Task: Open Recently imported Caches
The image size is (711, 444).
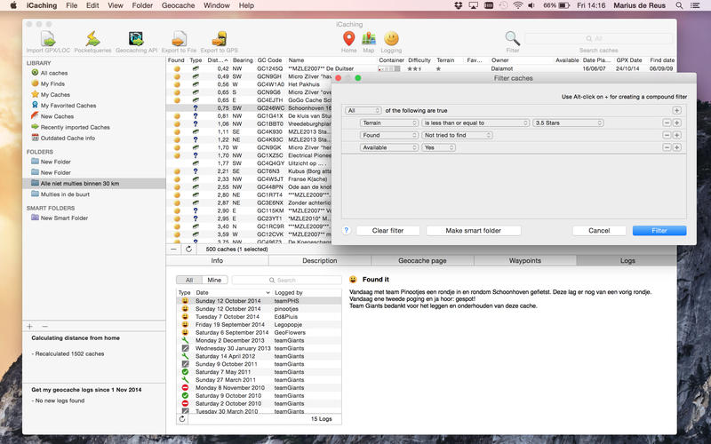Action: [x=75, y=127]
